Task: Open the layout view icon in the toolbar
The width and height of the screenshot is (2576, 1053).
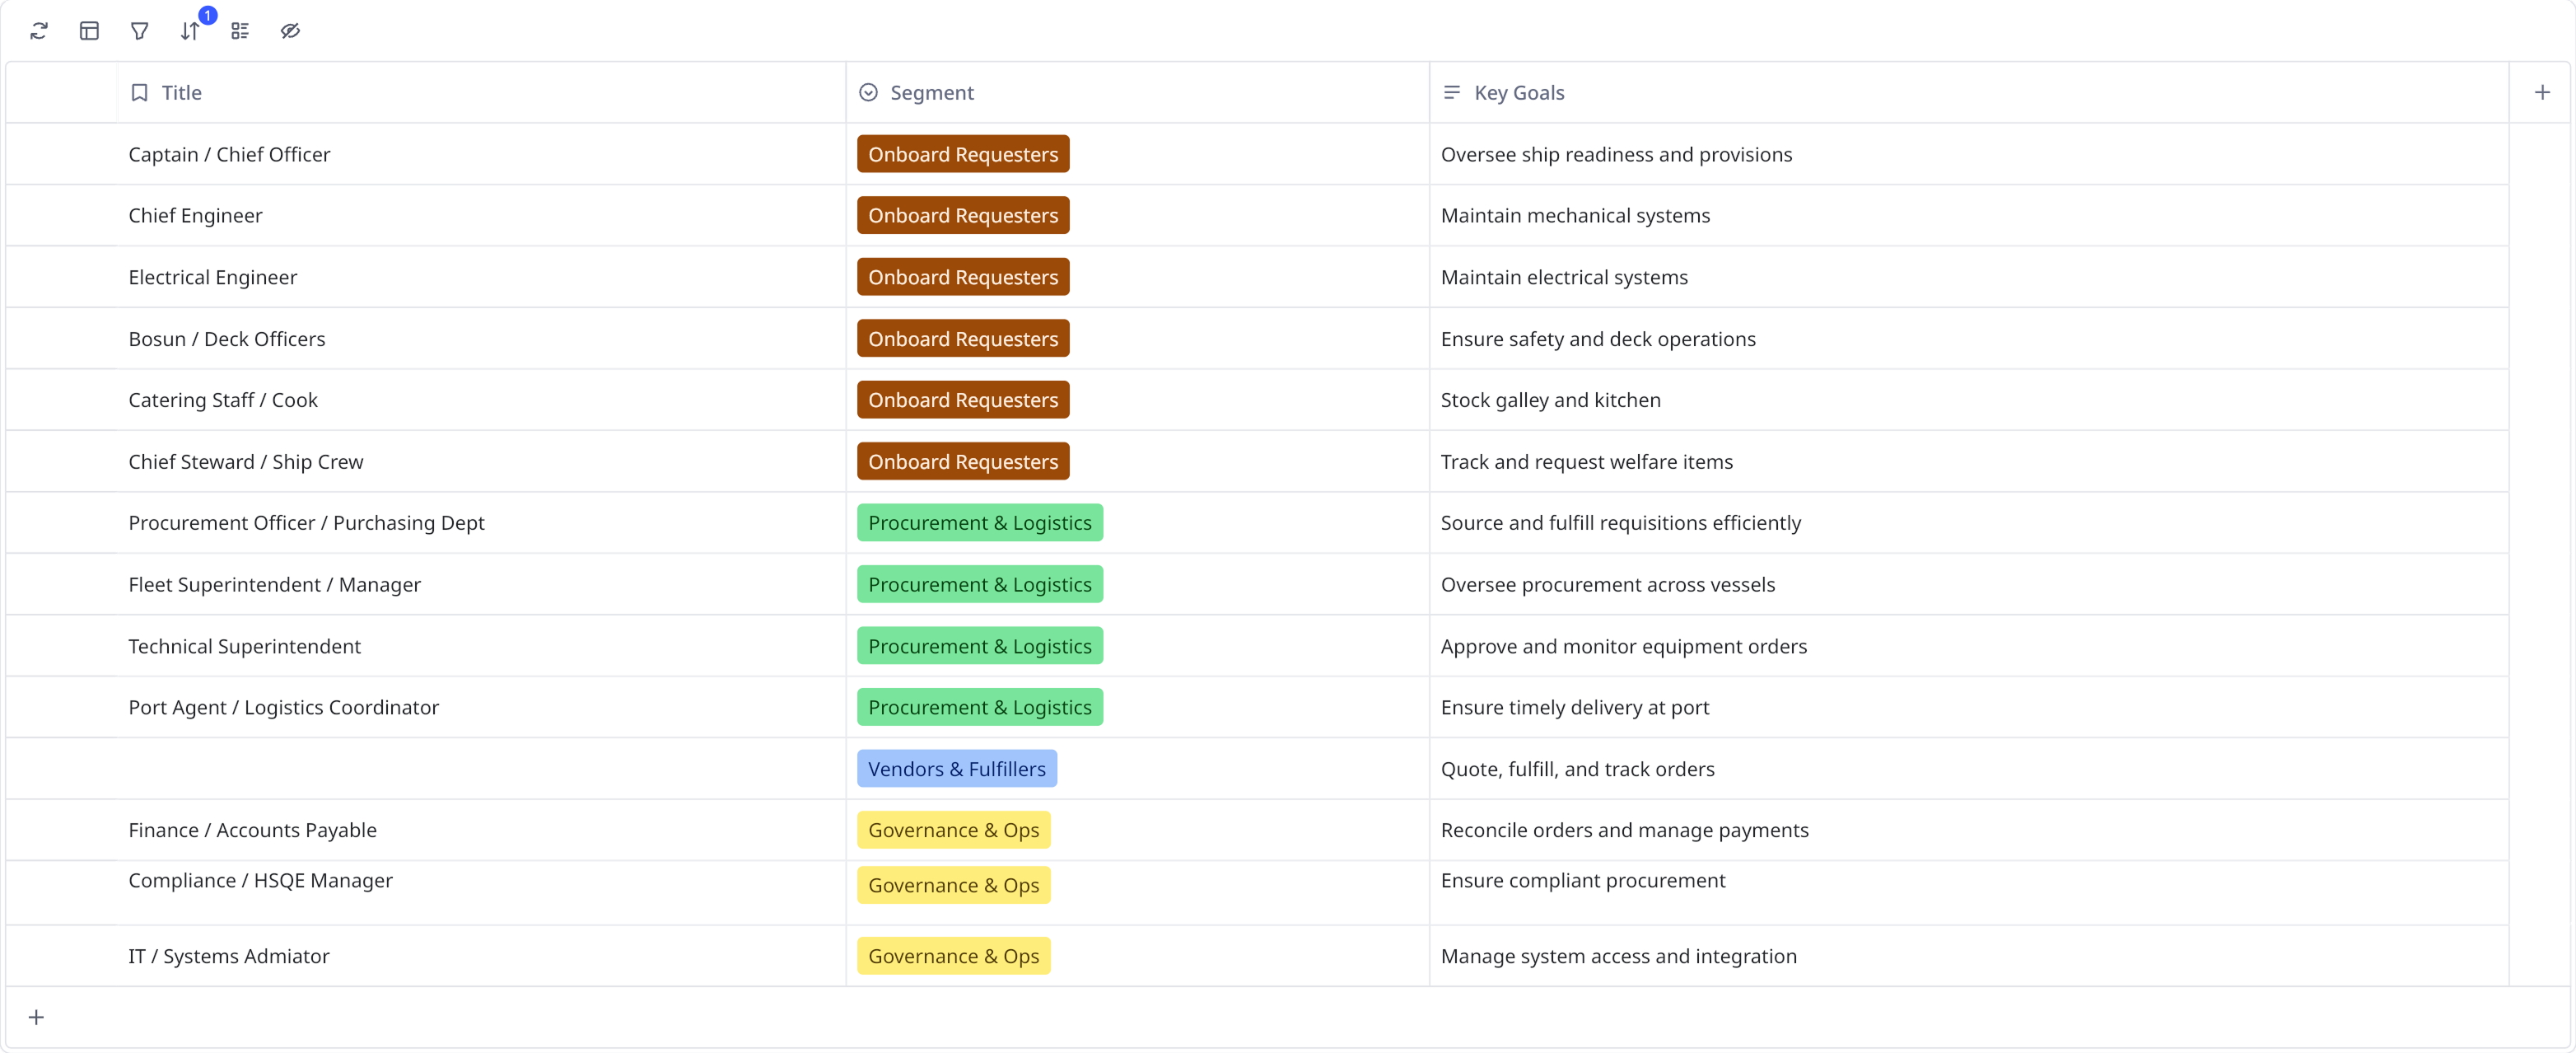Action: coord(89,31)
